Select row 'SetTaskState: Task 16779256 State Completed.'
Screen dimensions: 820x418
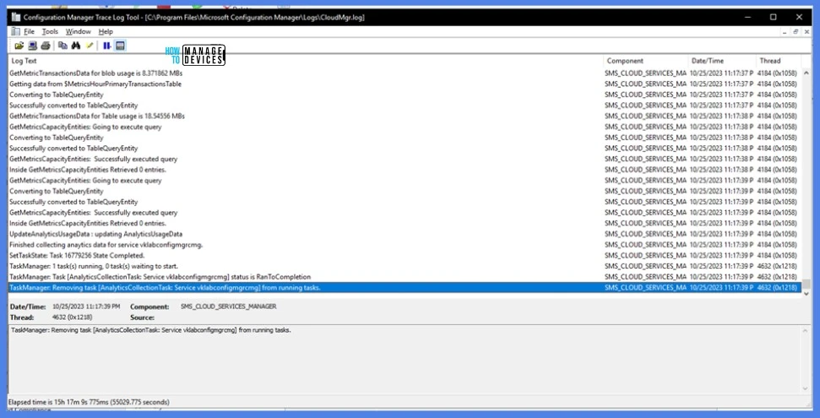pyautogui.click(x=405, y=255)
